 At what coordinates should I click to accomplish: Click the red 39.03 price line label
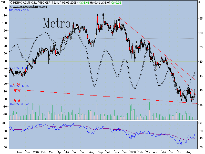click(16, 91)
